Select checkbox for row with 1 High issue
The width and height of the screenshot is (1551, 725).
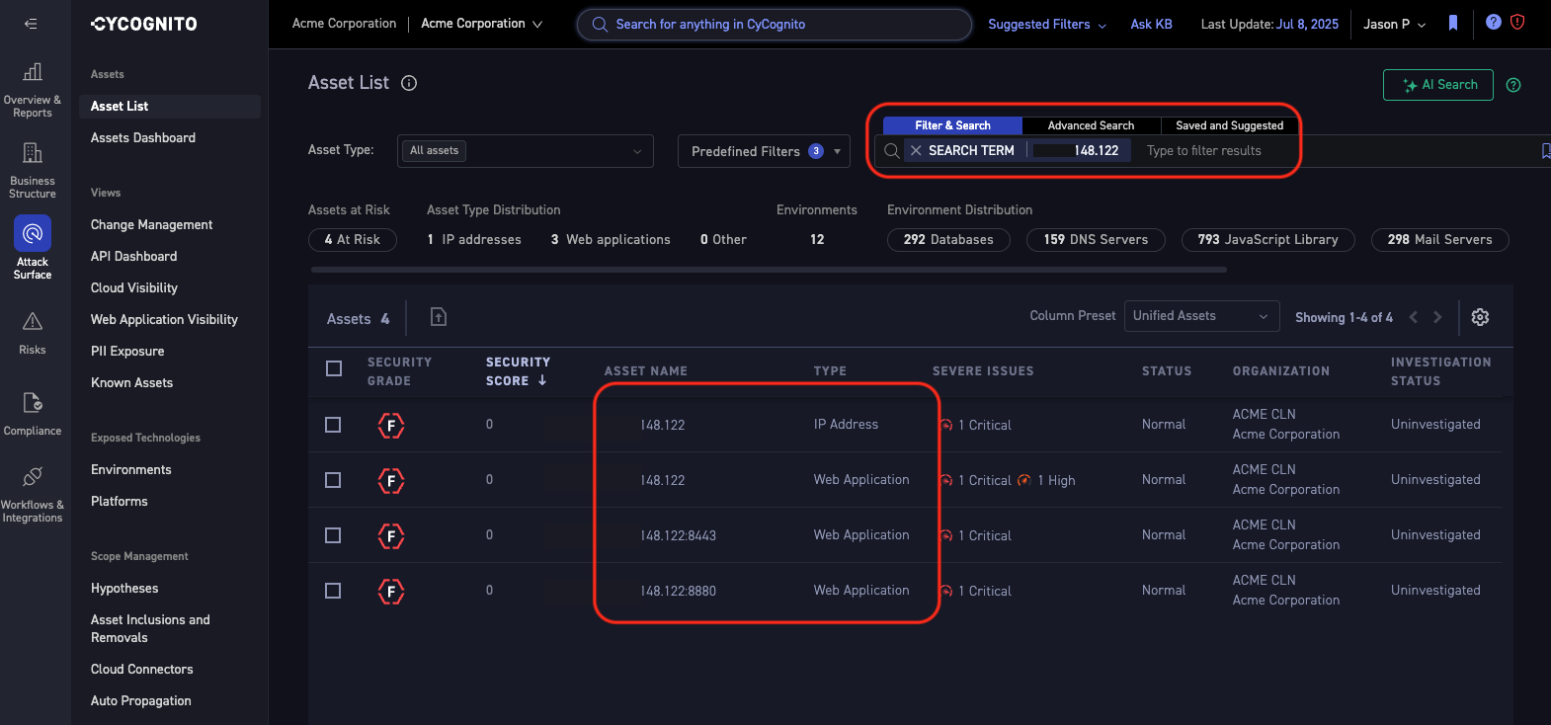click(333, 480)
